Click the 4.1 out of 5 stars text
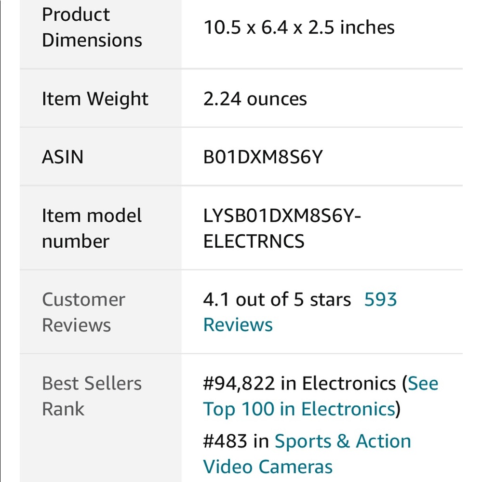The width and height of the screenshot is (482, 482). (x=277, y=299)
